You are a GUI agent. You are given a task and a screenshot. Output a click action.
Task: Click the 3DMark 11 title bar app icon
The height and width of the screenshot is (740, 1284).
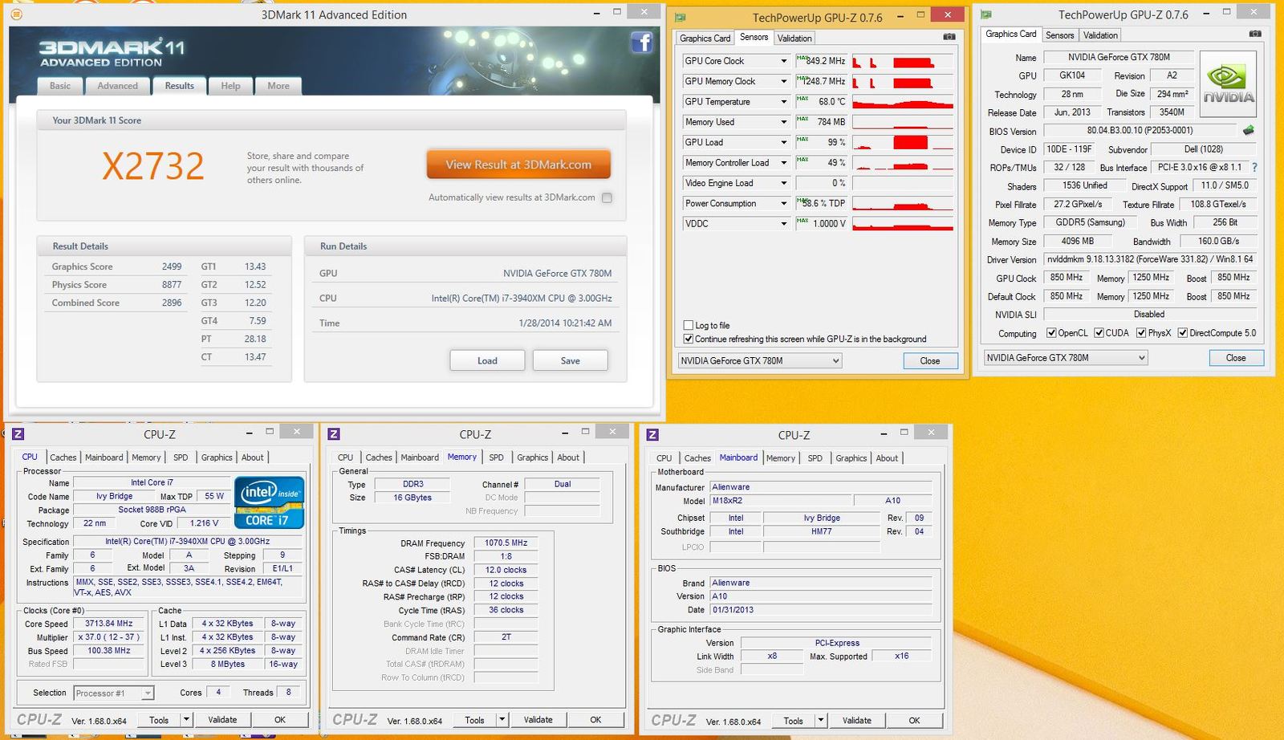tap(16, 14)
